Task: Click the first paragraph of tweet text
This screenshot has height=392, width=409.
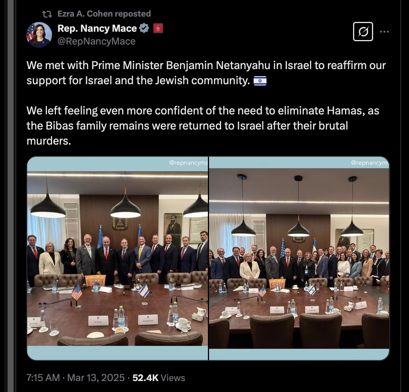Action: point(206,73)
